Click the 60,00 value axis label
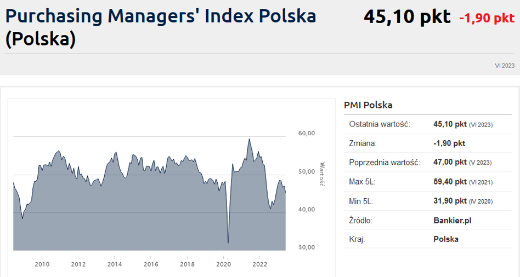The width and height of the screenshot is (520, 277). tap(306, 133)
